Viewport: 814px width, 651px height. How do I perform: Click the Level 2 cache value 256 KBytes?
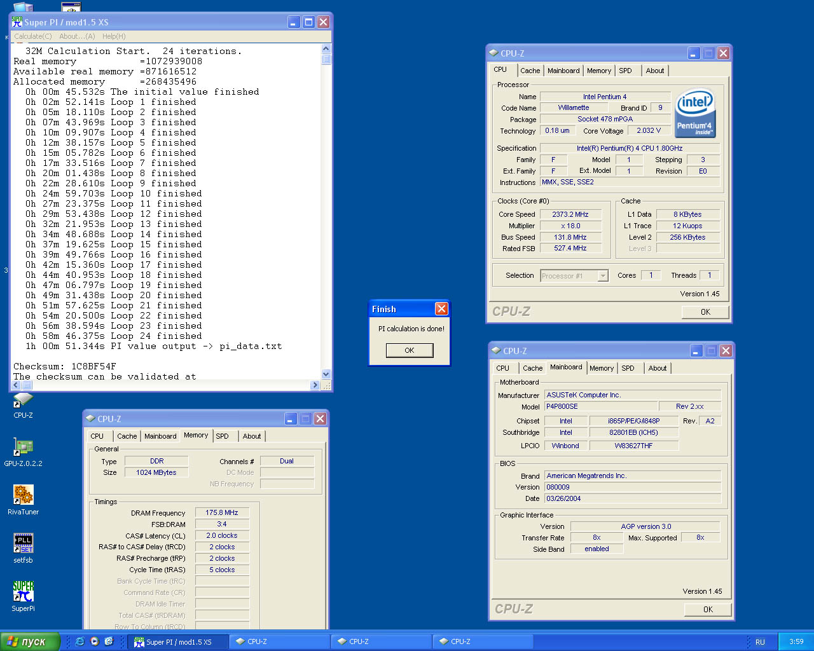pos(687,237)
